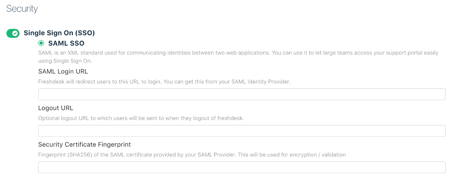Click the Logout URL field label

tap(56, 108)
